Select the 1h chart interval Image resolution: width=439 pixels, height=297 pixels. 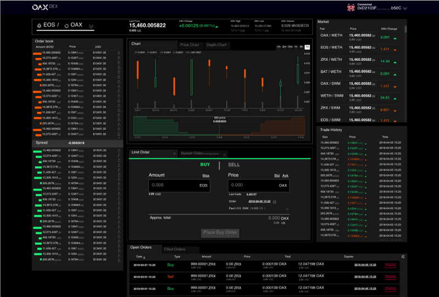click(x=296, y=47)
